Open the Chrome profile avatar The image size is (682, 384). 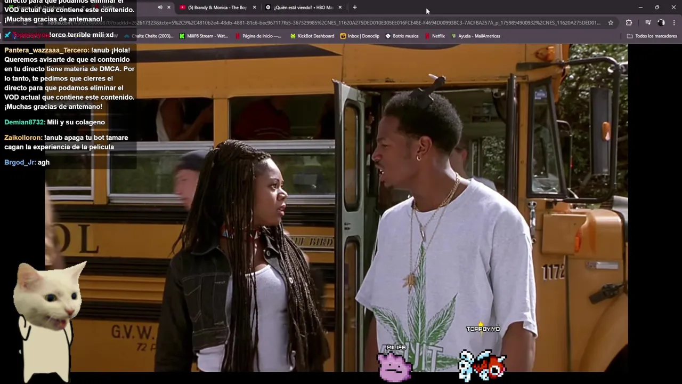(x=661, y=22)
